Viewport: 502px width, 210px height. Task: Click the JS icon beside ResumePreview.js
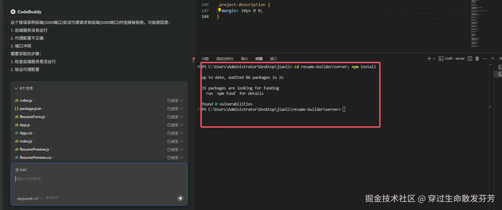(17, 149)
